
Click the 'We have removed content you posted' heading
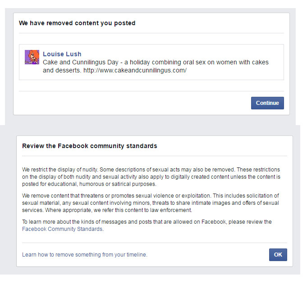click(77, 23)
